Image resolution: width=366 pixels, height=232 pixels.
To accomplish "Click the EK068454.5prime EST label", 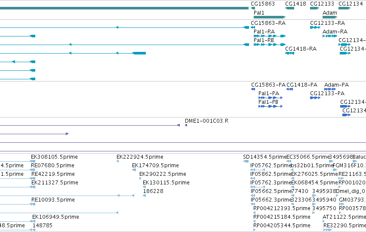I will [x=315, y=183].
